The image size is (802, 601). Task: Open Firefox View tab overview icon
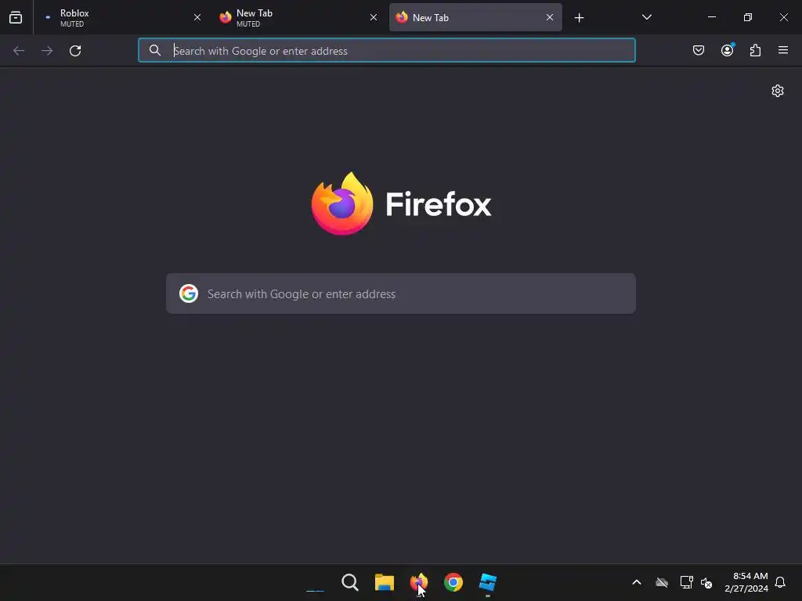(16, 17)
